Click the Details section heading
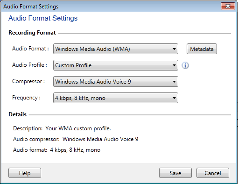This screenshot has width=238, height=184. [17, 114]
